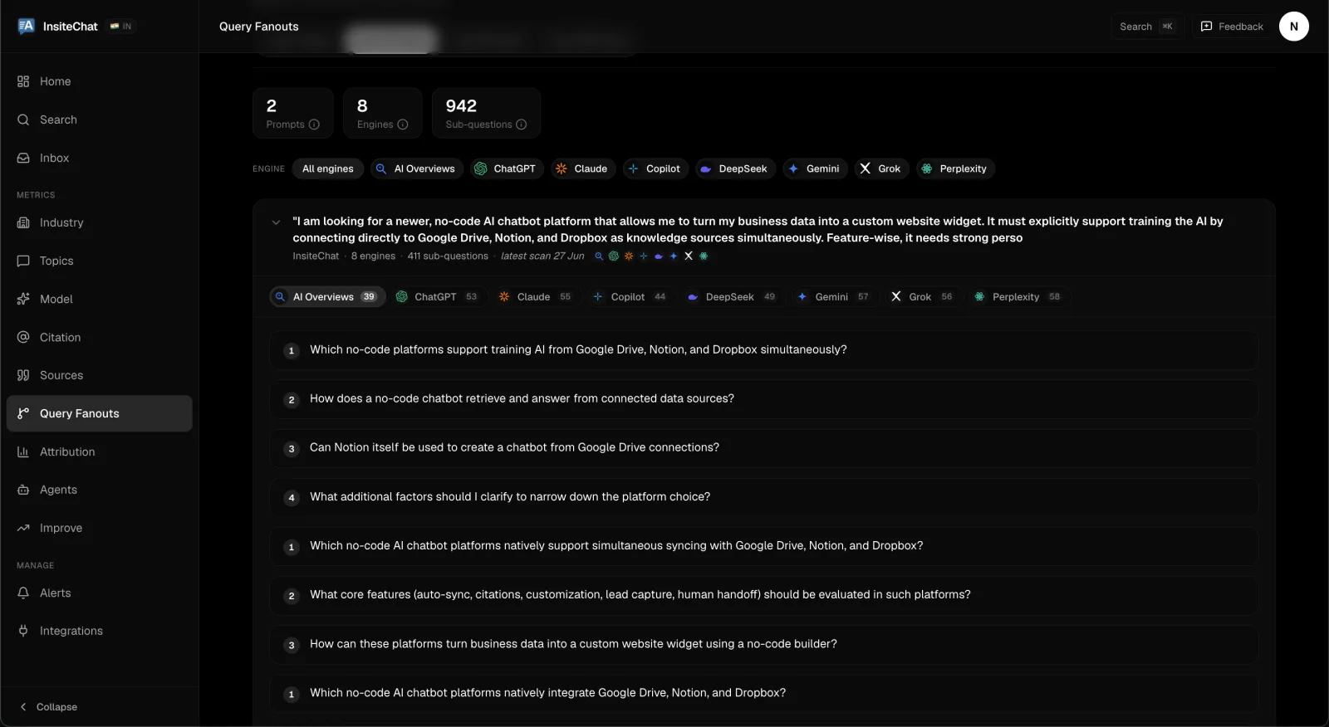This screenshot has width=1329, height=727.
Task: Click the Agents robot icon
Action: point(23,490)
